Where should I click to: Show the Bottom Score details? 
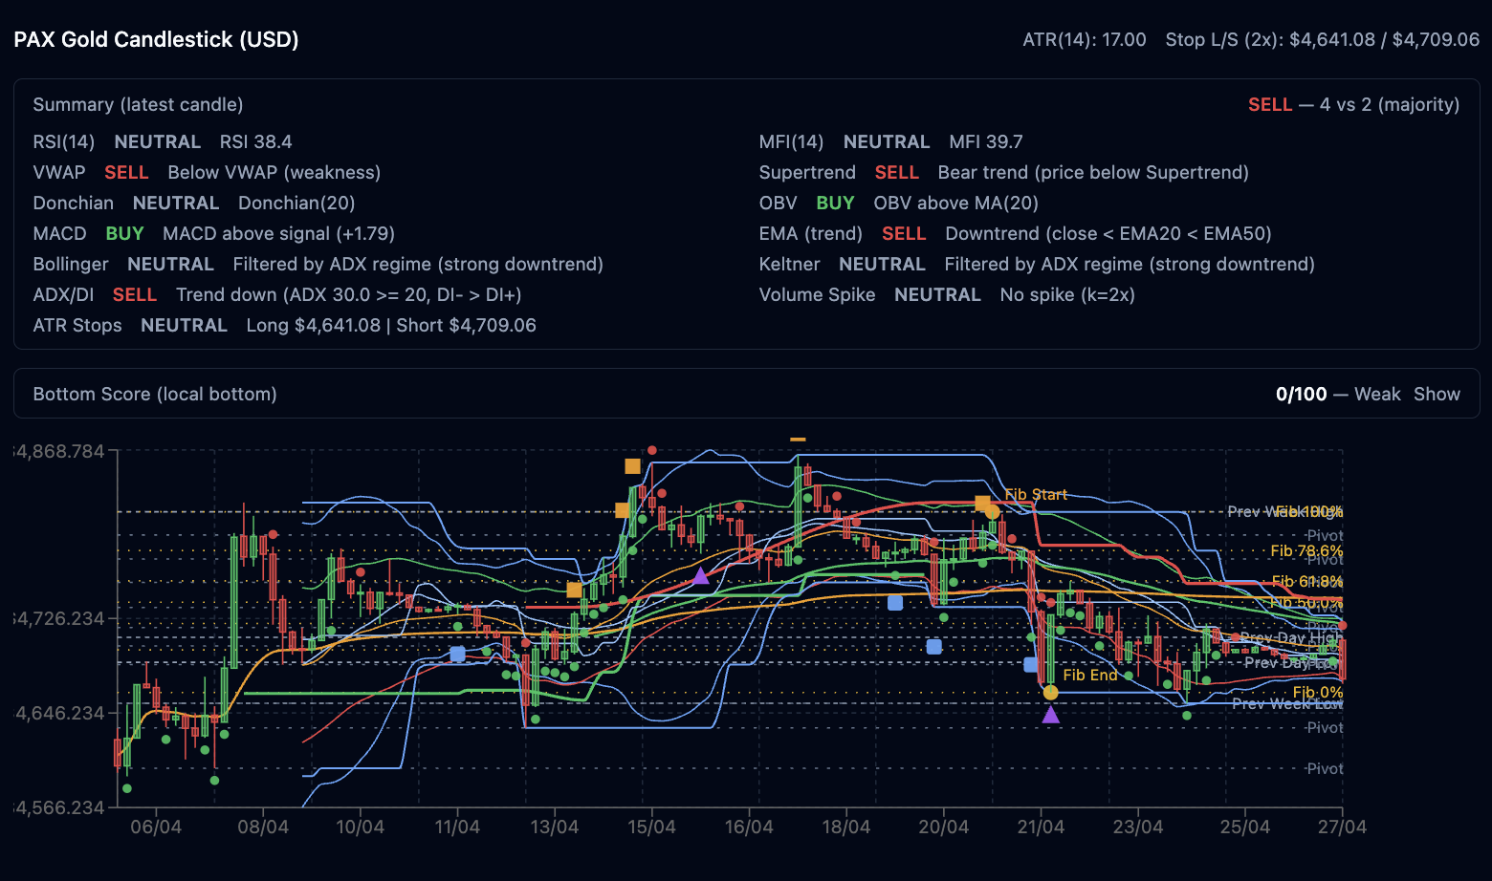(x=1437, y=394)
